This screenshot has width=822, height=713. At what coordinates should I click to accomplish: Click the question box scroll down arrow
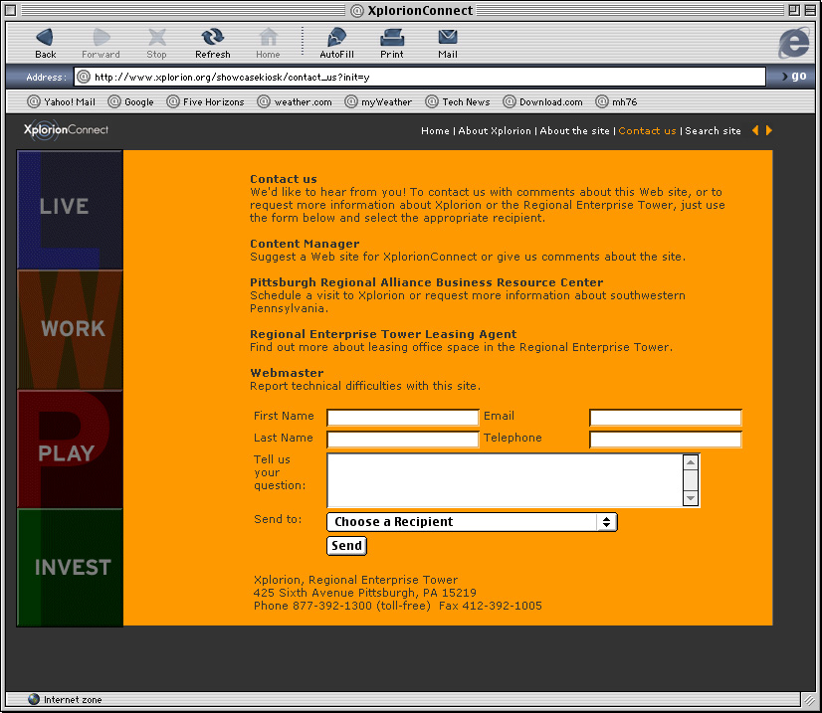691,499
